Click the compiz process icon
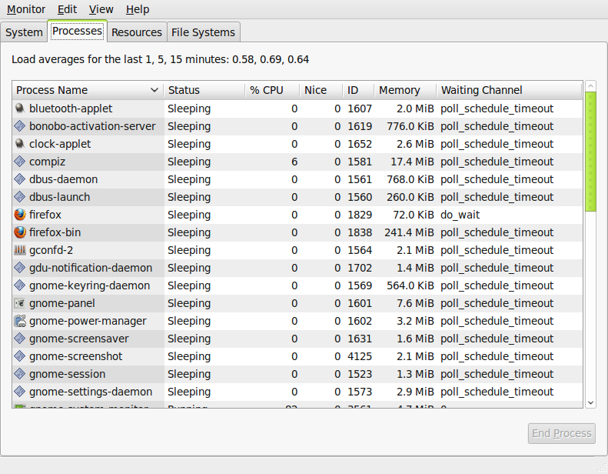This screenshot has height=474, width=608. [20, 162]
